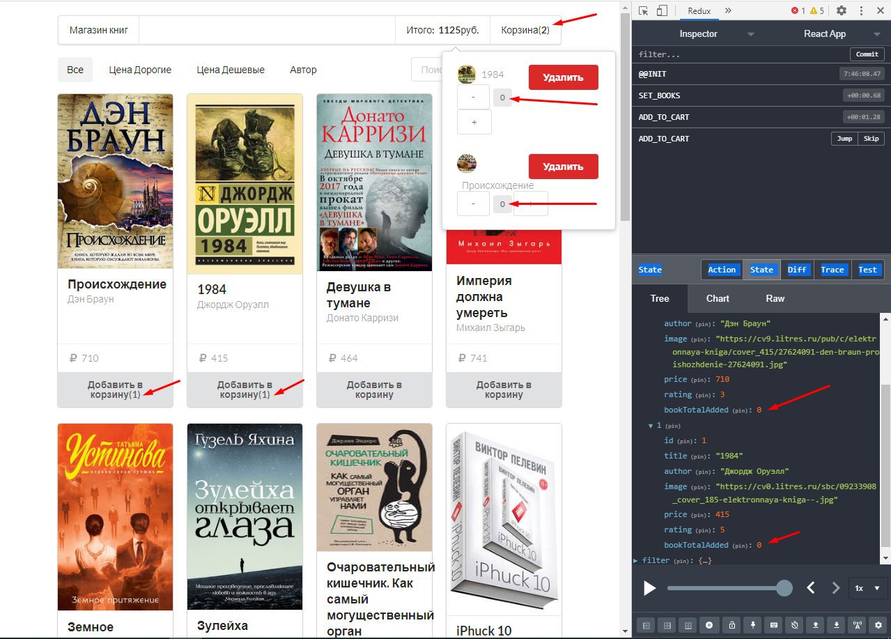Viewport: 891px width, 639px height.
Task: Select the @@INIT action row
Action: click(x=761, y=74)
